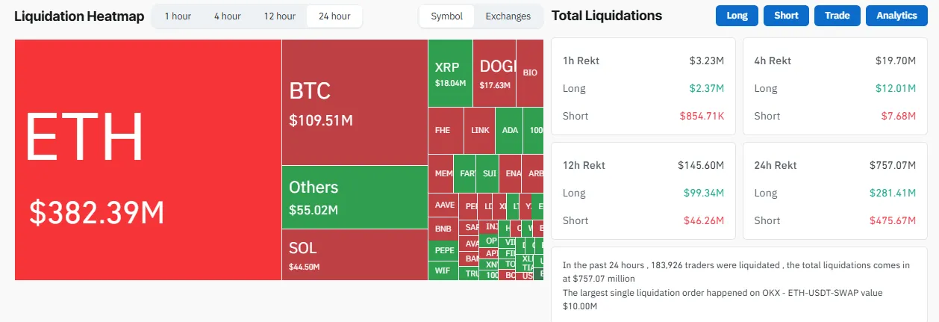
Task: Select the 1 hour timeframe
Action: (178, 16)
